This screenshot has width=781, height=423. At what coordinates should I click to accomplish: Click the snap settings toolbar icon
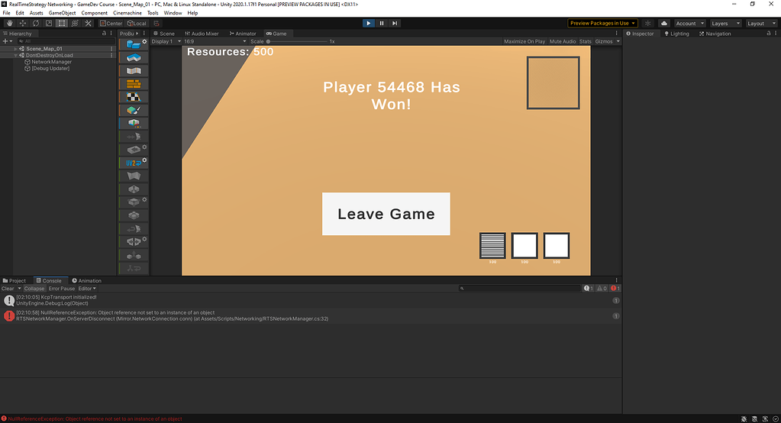[157, 24]
